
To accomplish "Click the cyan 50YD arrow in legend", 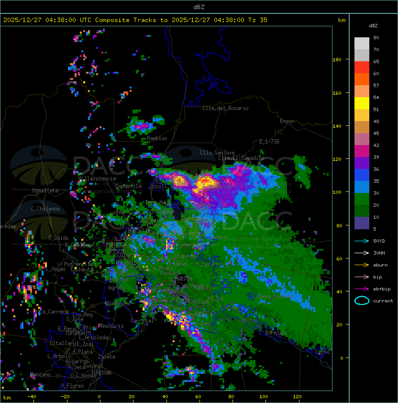I will (x=362, y=241).
